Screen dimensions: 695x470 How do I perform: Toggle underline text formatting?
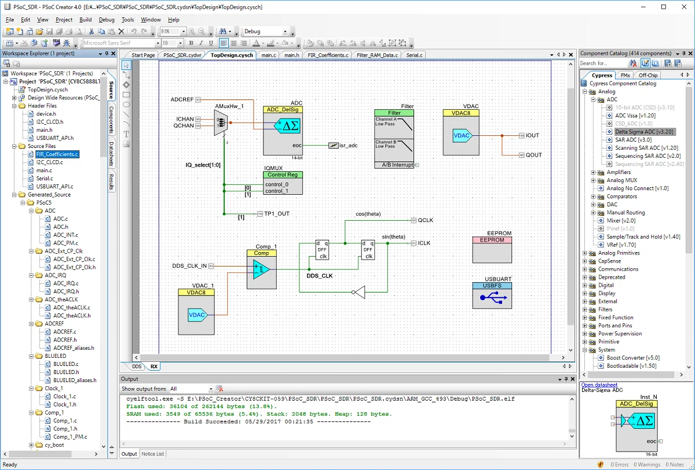click(x=211, y=43)
